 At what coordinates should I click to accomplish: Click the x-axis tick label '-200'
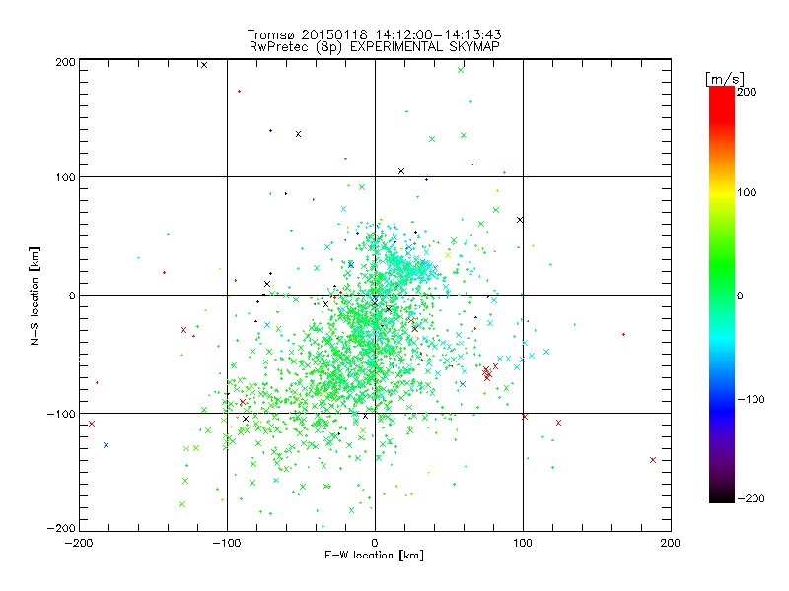[x=79, y=543]
